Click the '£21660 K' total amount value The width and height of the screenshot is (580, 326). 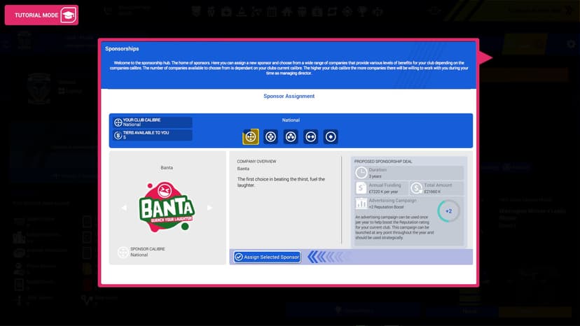pos(432,192)
